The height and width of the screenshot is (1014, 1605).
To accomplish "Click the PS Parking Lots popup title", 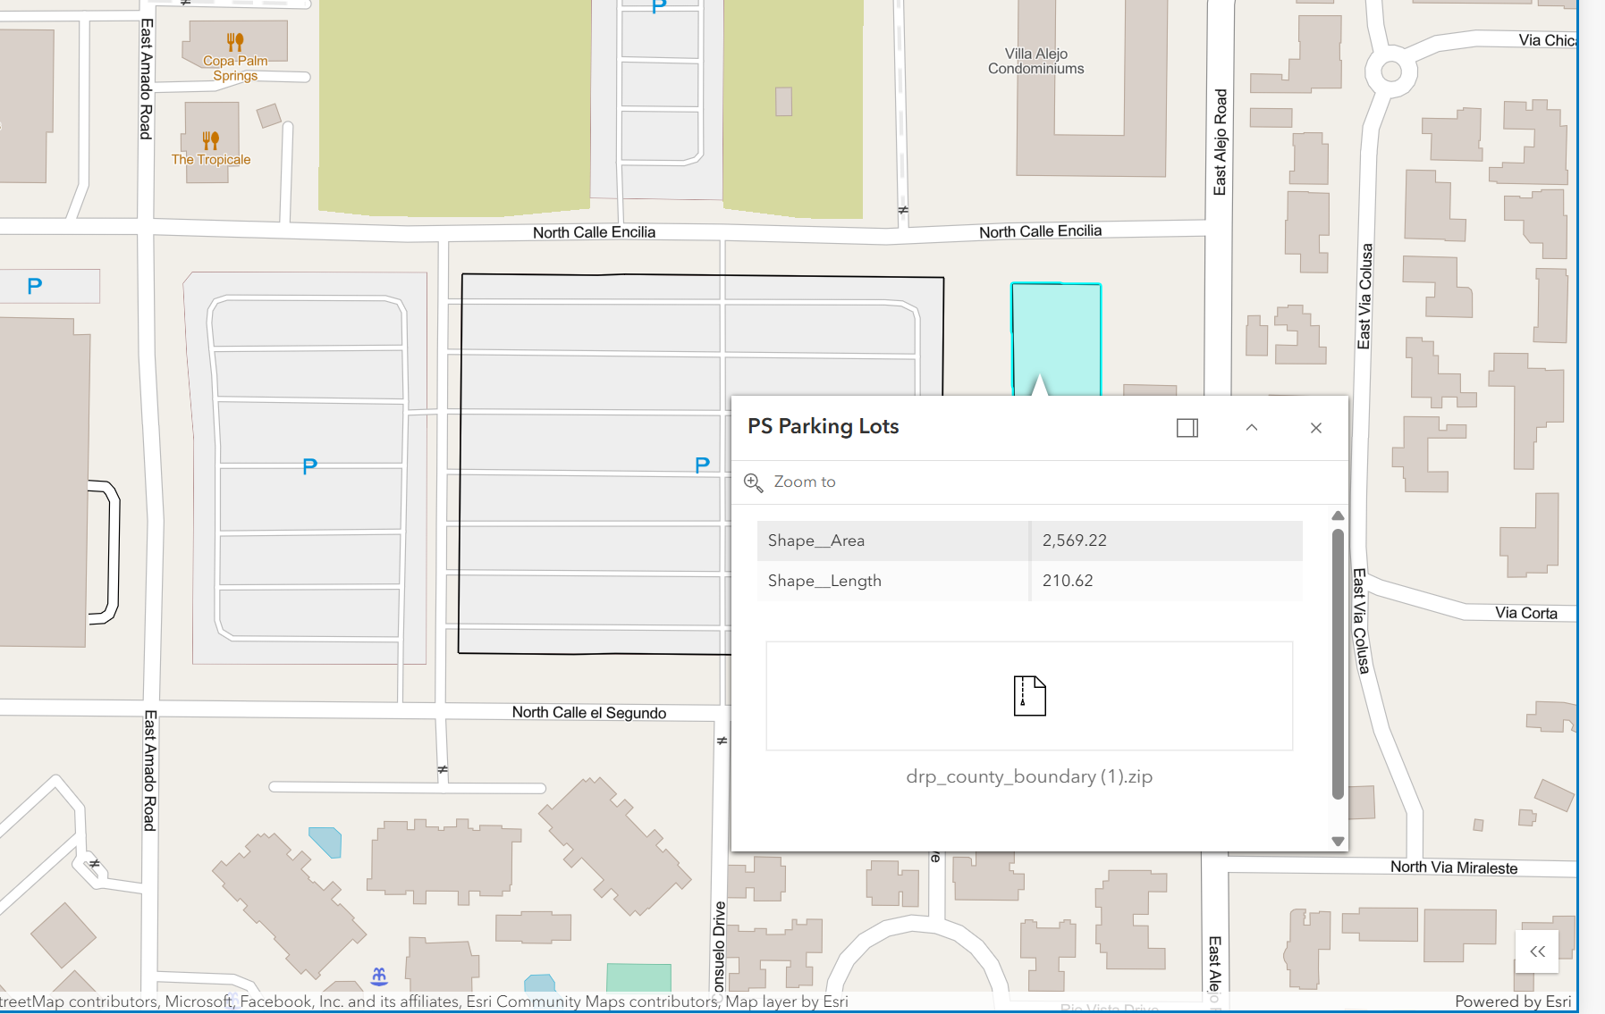I will 824,426.
